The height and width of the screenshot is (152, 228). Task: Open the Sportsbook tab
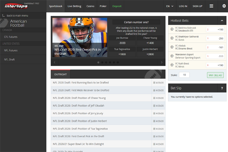pyautogui.click(x=55, y=6)
